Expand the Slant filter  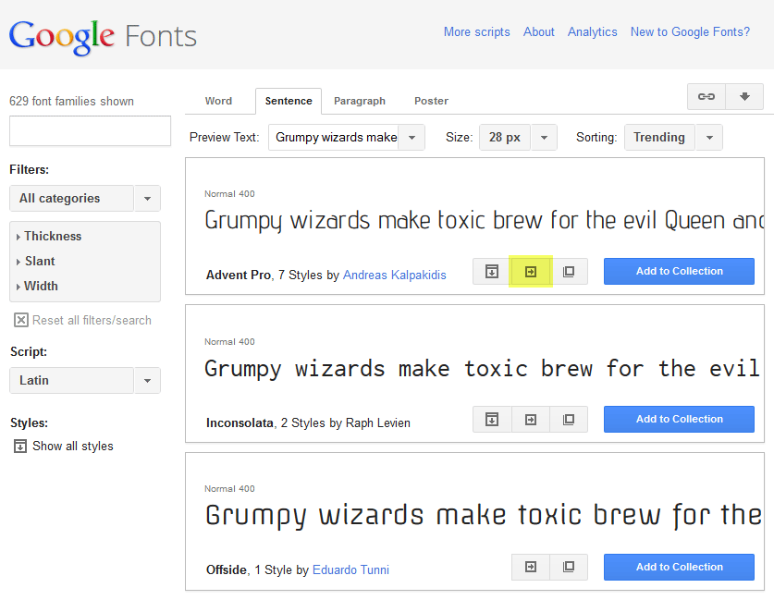tap(40, 262)
